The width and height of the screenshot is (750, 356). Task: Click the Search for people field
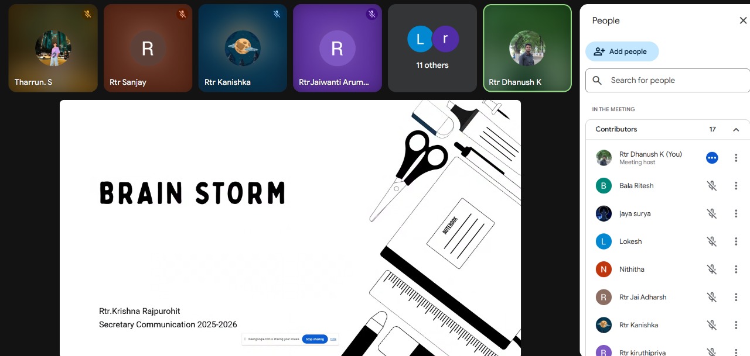[668, 81]
